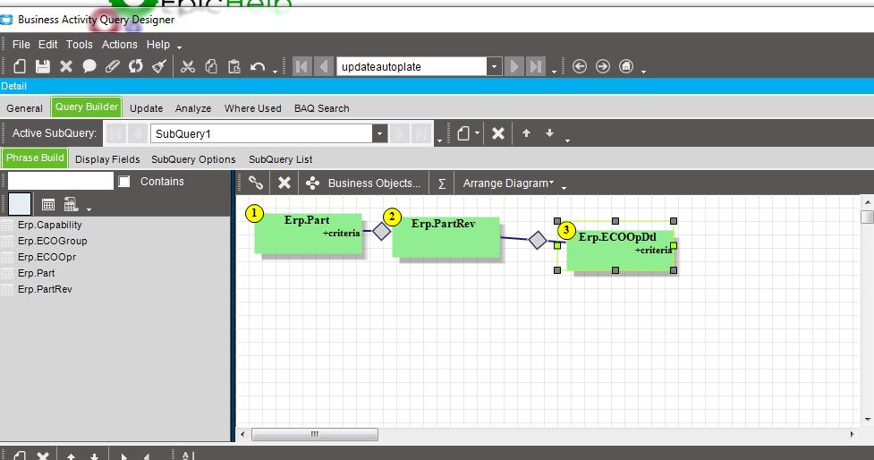Clear the form with broom icon
This screenshot has height=460, width=874.
(x=159, y=66)
